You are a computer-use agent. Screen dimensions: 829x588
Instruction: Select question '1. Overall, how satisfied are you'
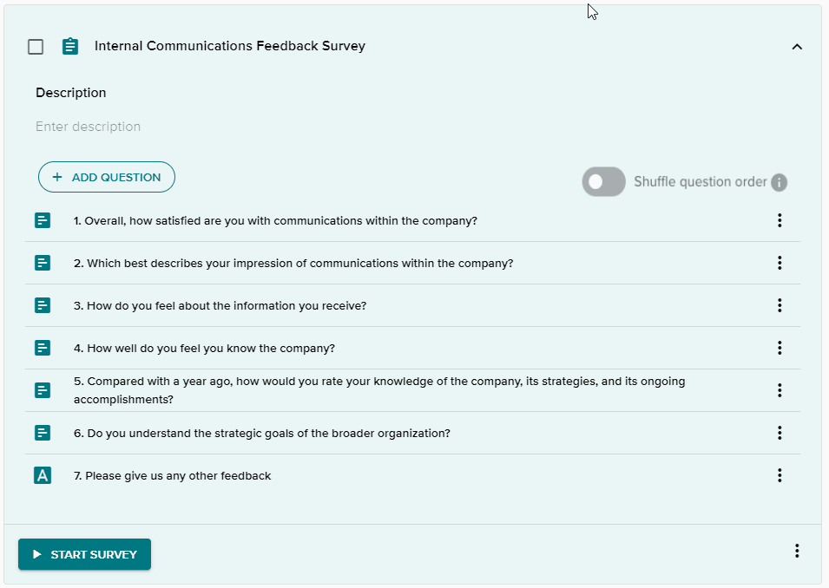[275, 221]
